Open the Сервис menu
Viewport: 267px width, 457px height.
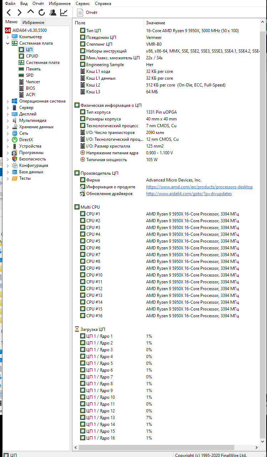[83, 4]
